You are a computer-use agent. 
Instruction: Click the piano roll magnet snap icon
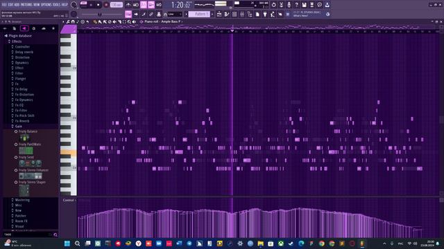[x=73, y=21]
